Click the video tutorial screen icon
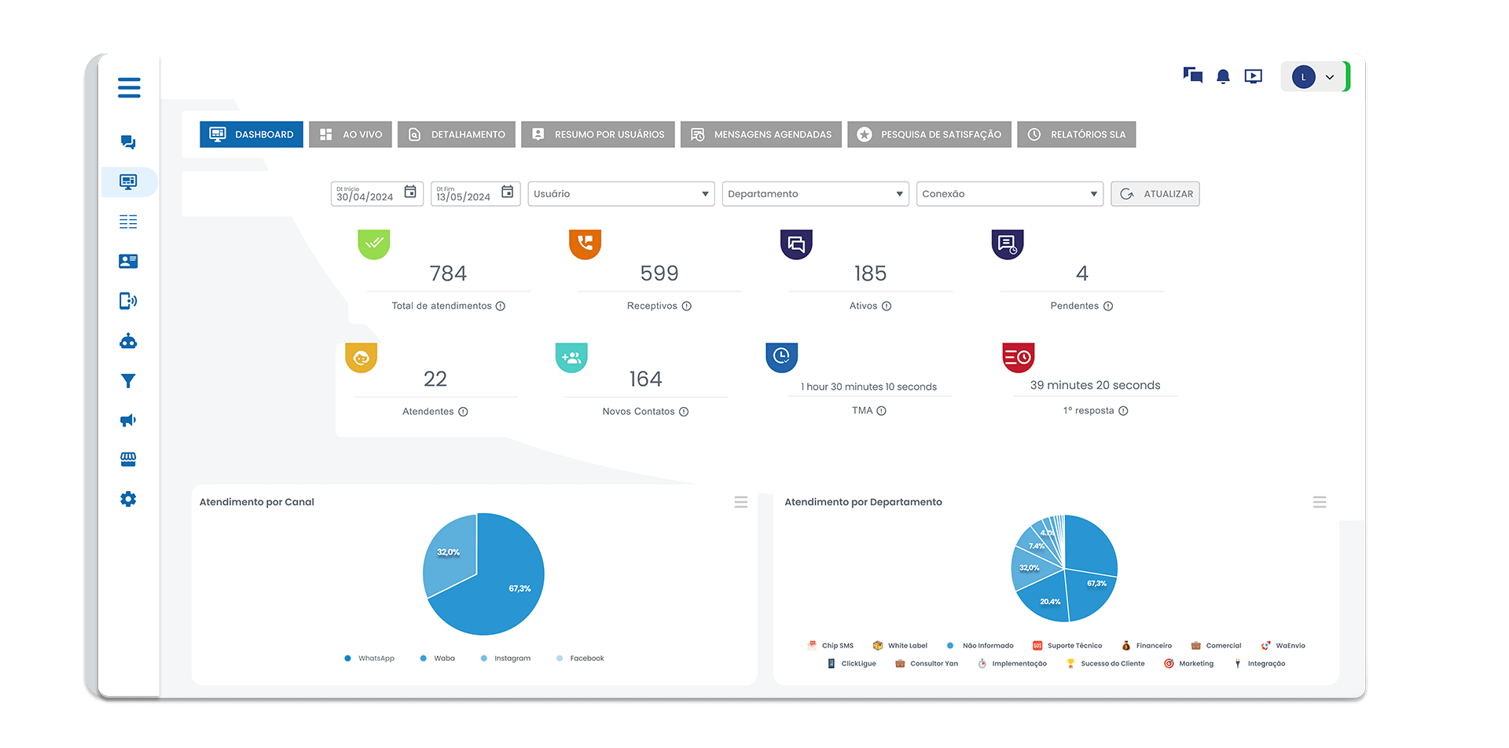1509x748 pixels. coord(1254,76)
